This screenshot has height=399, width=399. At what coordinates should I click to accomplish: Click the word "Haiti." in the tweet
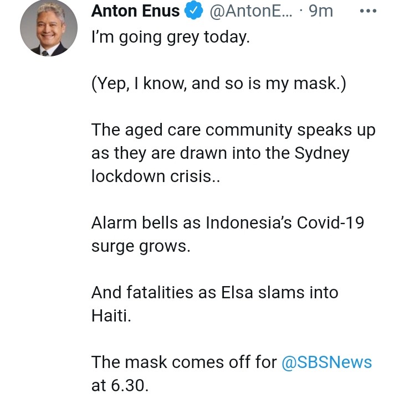[111, 315]
